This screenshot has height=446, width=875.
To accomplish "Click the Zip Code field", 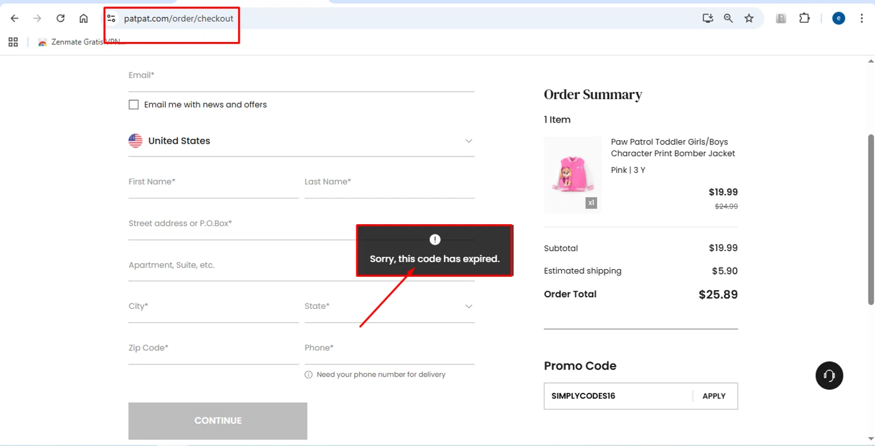I will 213,351.
